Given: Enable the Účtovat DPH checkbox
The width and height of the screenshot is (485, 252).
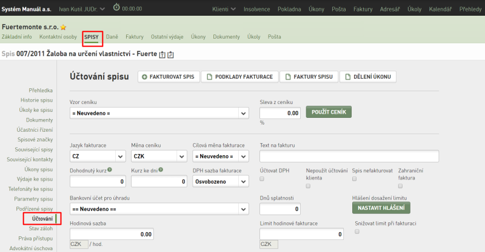Looking at the screenshot, I should (262, 179).
